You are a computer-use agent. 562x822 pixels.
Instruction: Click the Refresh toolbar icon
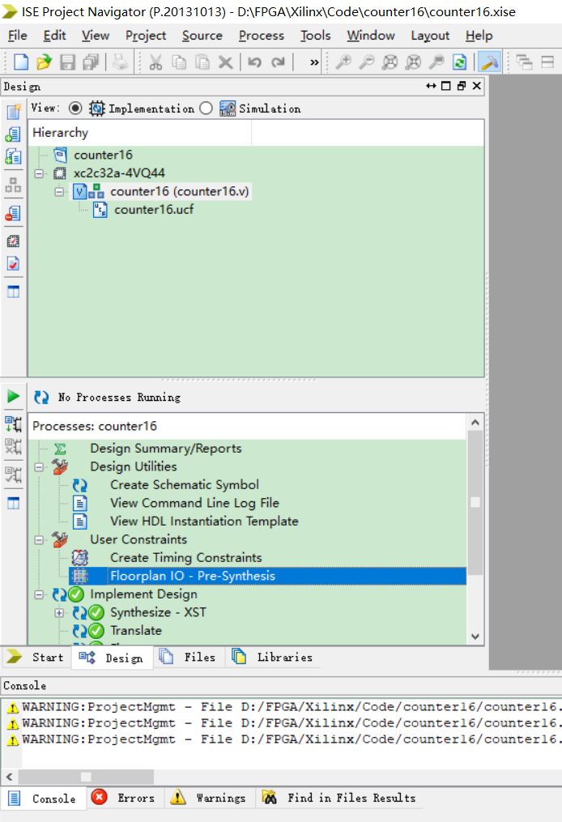click(460, 62)
